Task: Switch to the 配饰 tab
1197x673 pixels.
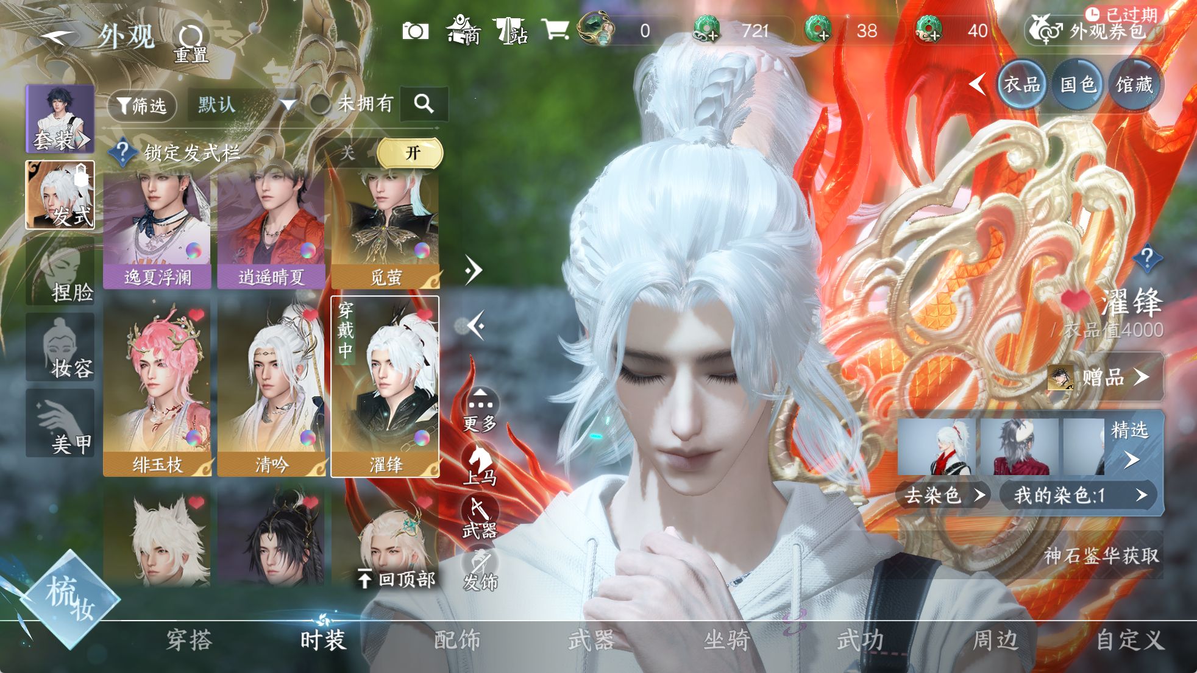Action: (x=457, y=640)
